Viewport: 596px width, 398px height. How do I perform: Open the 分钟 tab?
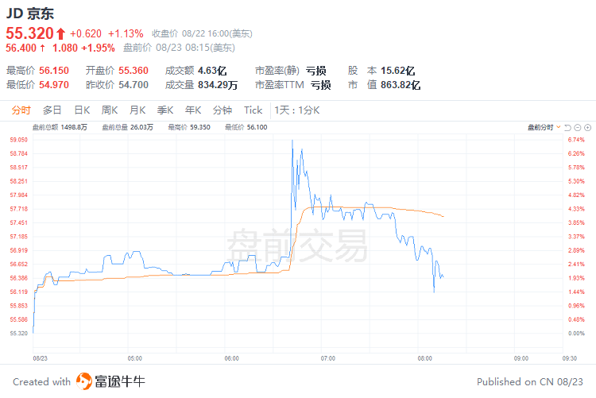point(223,110)
